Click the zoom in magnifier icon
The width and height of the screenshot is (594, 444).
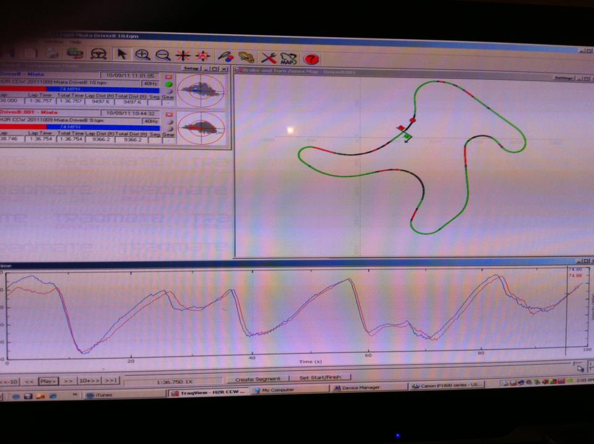pyautogui.click(x=142, y=54)
